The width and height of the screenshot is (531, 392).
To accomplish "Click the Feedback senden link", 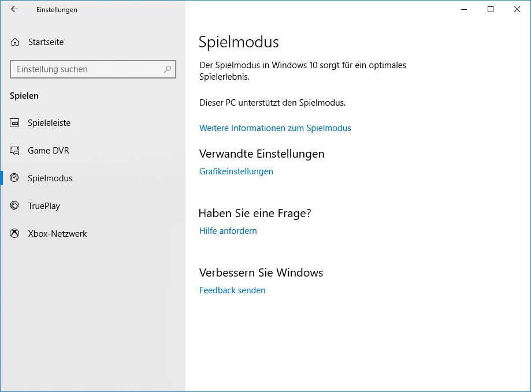I will coord(232,290).
